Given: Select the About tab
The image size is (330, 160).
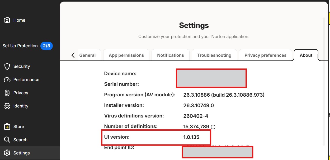Looking at the screenshot, I should (306, 55).
